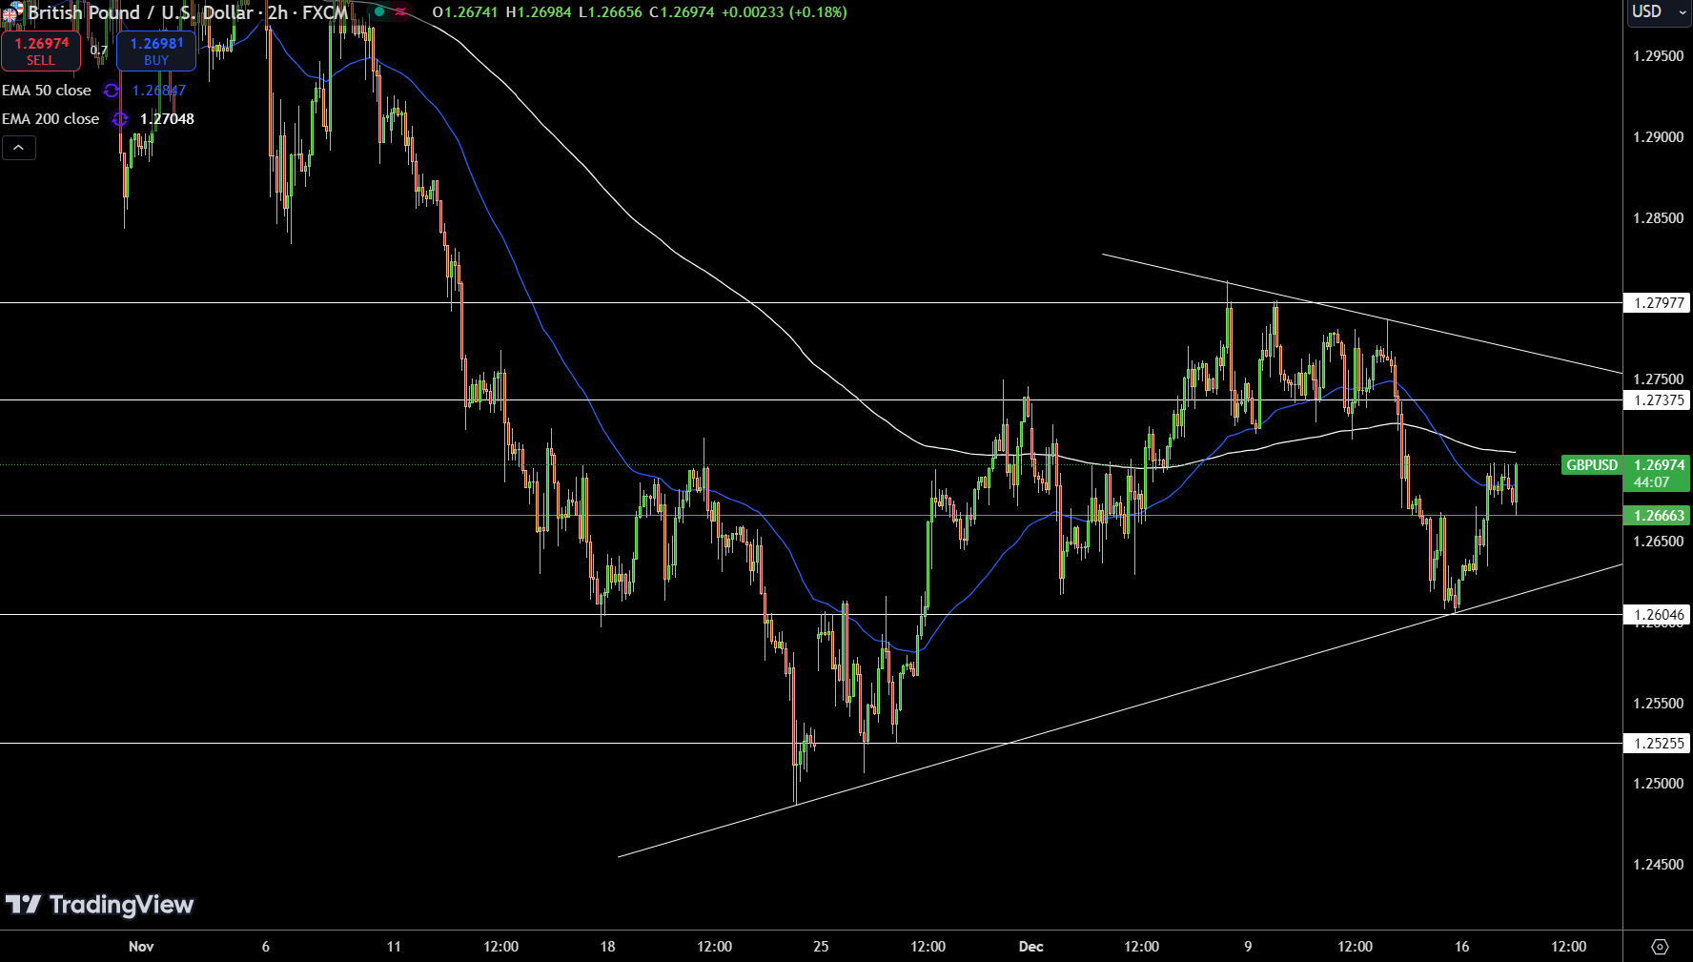Click the change value +0.00233 (+0.18%)
The width and height of the screenshot is (1693, 962).
(784, 12)
